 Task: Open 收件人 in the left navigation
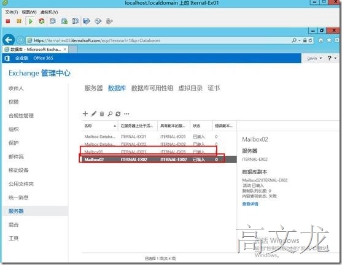16,88
